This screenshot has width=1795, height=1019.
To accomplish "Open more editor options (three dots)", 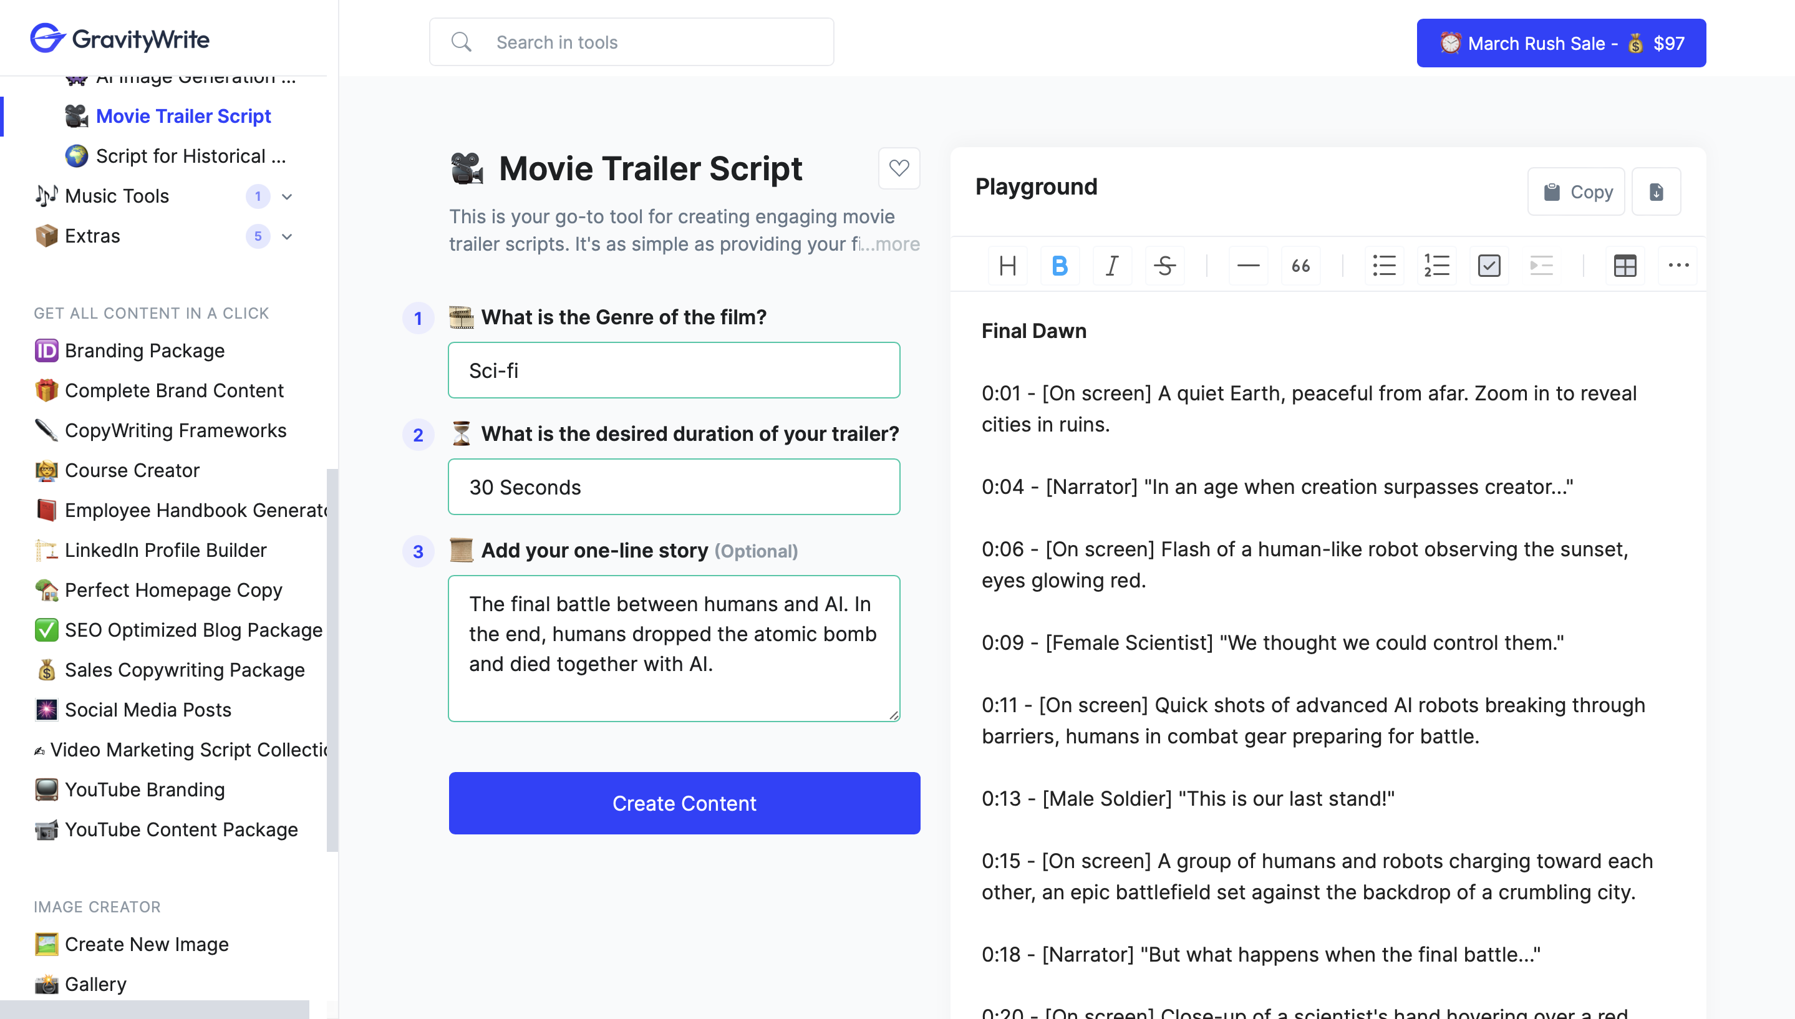I will (1677, 266).
